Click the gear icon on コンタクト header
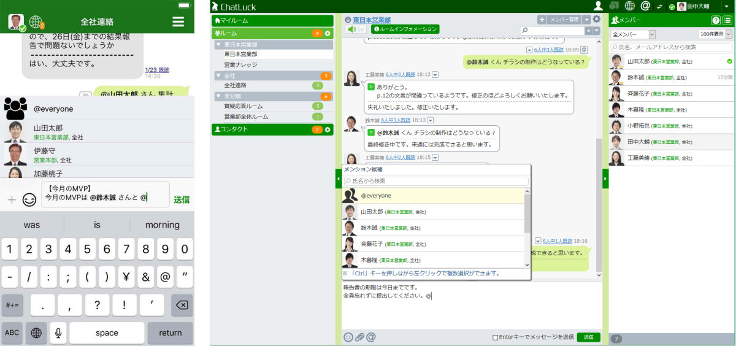Viewport: 736px width, 346px height. (328, 129)
